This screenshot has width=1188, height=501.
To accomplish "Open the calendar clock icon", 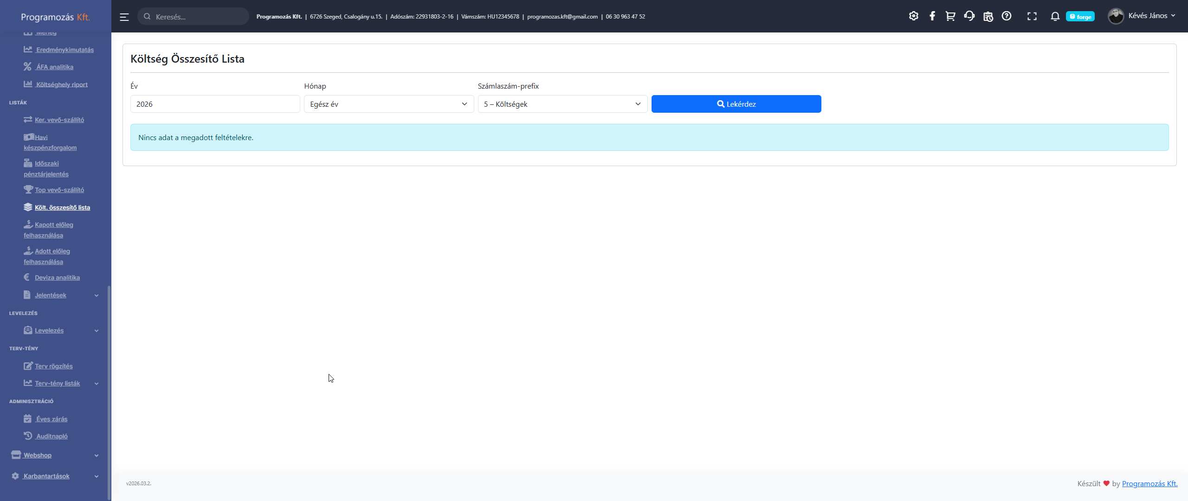I will click(x=988, y=17).
